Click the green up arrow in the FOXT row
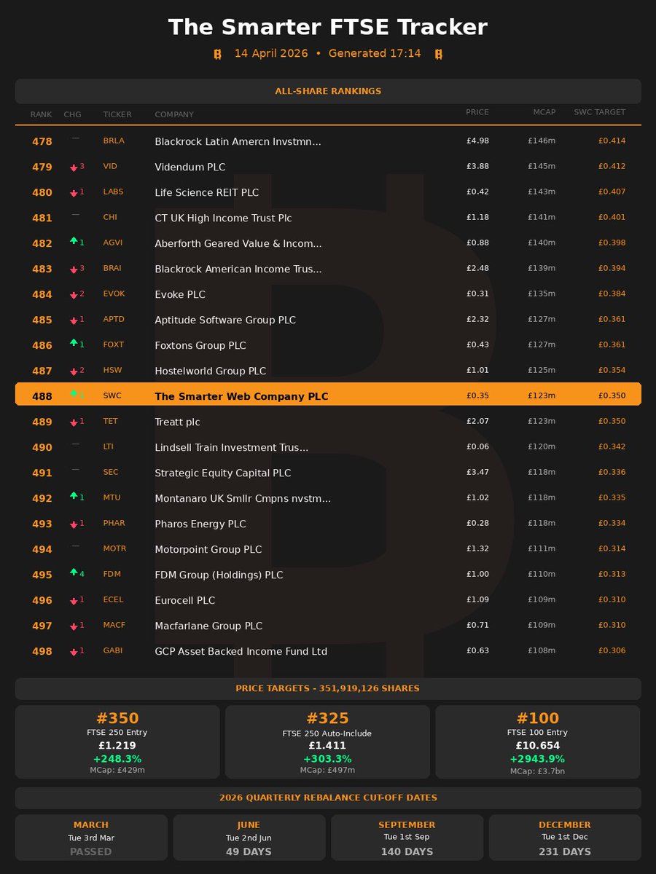Image resolution: width=656 pixels, height=874 pixels. point(74,343)
